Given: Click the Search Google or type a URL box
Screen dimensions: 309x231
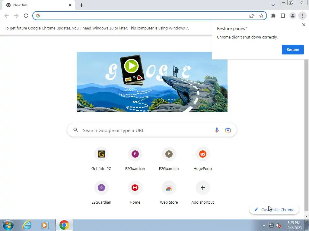Looking at the screenshot, I should [152, 130].
